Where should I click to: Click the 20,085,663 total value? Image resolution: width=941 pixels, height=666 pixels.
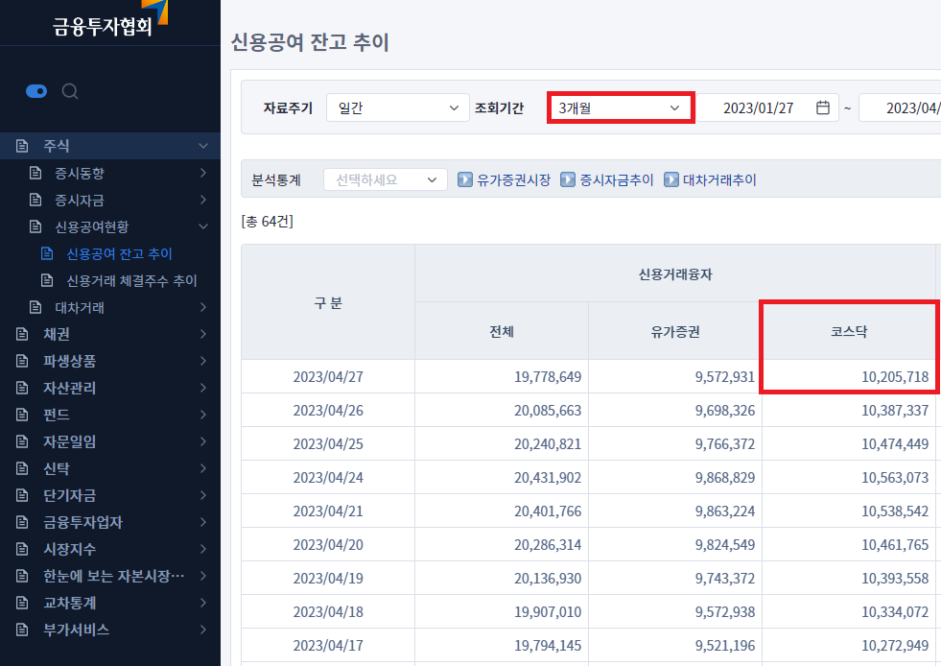[x=548, y=410]
